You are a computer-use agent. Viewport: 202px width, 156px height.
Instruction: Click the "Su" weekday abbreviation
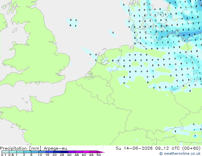click(118, 148)
